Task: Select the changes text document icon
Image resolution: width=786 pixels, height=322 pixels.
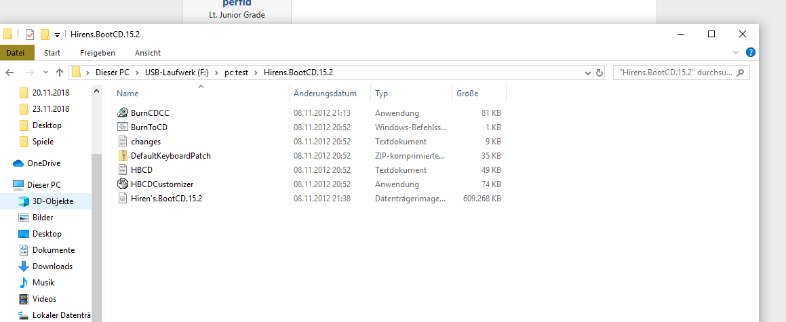Action: [123, 141]
